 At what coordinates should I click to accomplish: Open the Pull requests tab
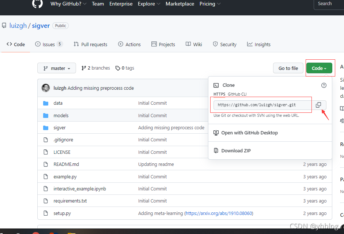pyautogui.click(x=90, y=44)
